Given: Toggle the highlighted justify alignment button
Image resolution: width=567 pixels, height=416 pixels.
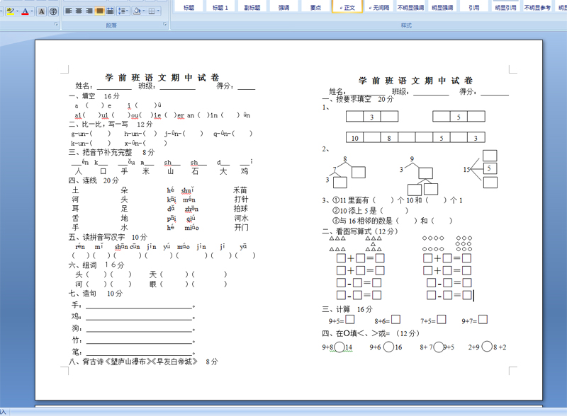Looking at the screenshot, I should click(x=100, y=11).
